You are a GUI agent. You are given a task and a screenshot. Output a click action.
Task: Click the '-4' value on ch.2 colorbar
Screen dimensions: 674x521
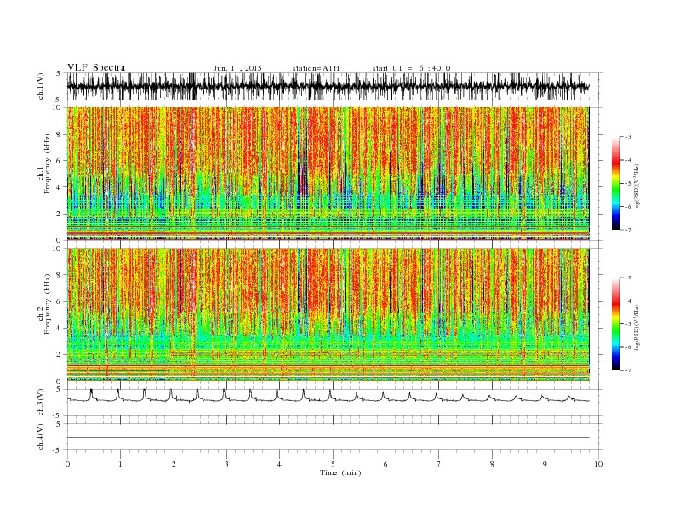628,301
